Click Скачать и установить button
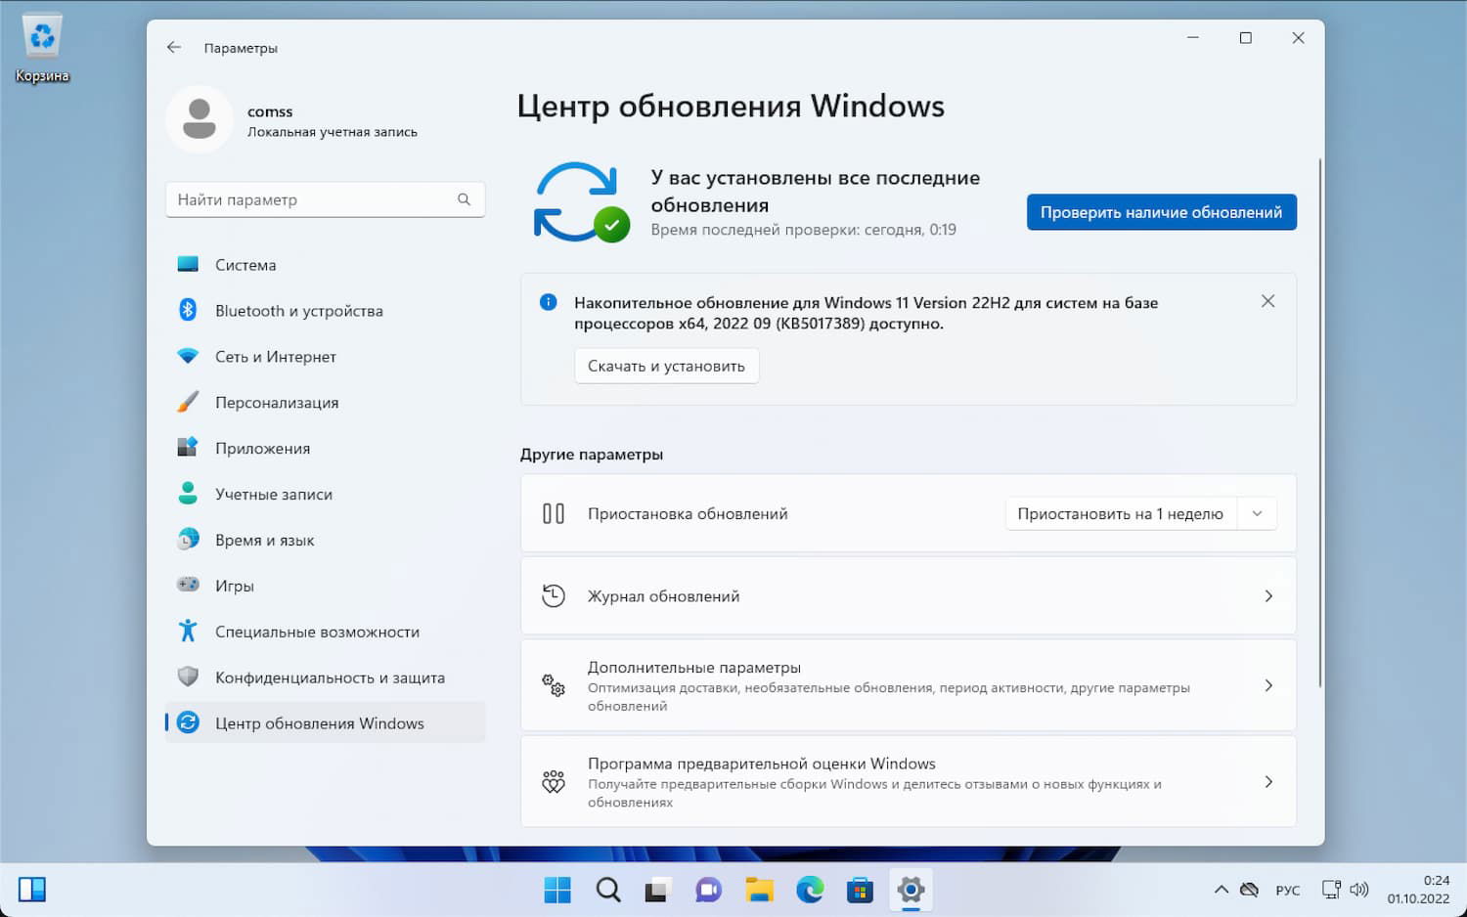The width and height of the screenshot is (1467, 917). coord(666,366)
